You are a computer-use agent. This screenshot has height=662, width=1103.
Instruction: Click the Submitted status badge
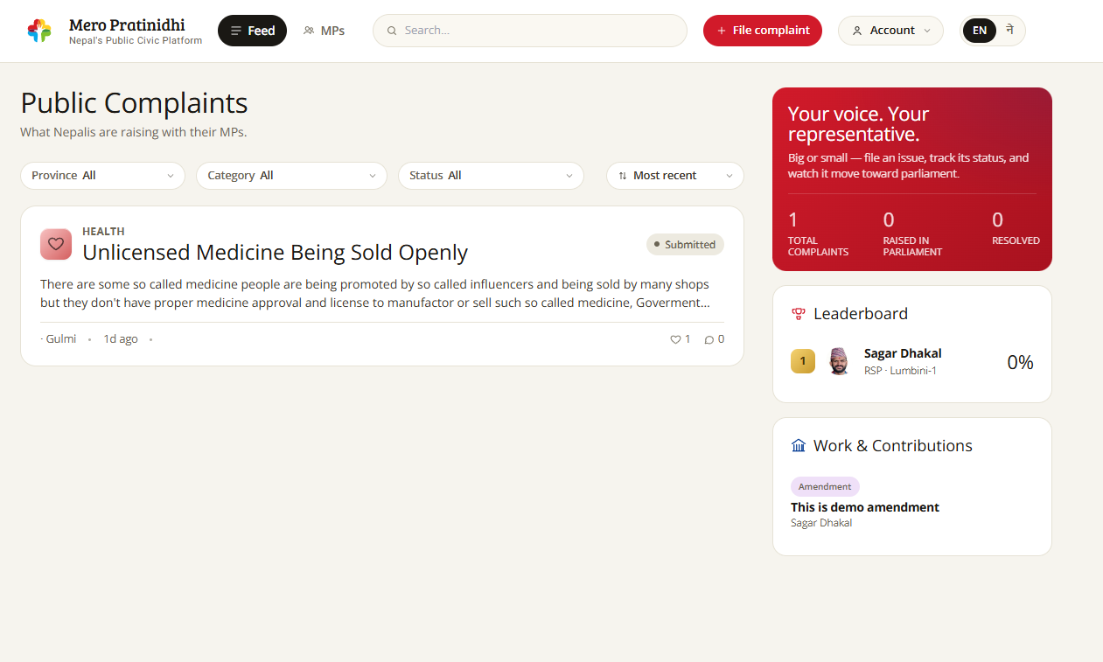685,245
